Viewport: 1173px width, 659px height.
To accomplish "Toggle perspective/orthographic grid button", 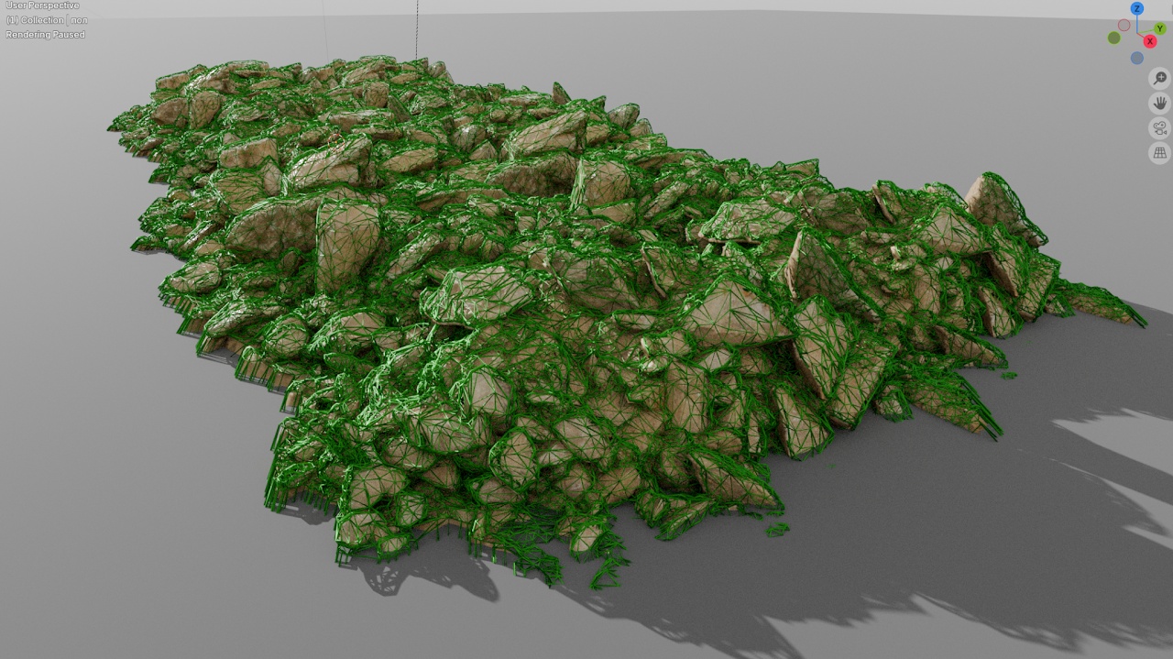I will (1159, 153).
